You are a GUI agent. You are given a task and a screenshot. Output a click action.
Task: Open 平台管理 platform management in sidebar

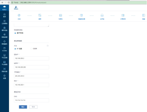pos(5,63)
